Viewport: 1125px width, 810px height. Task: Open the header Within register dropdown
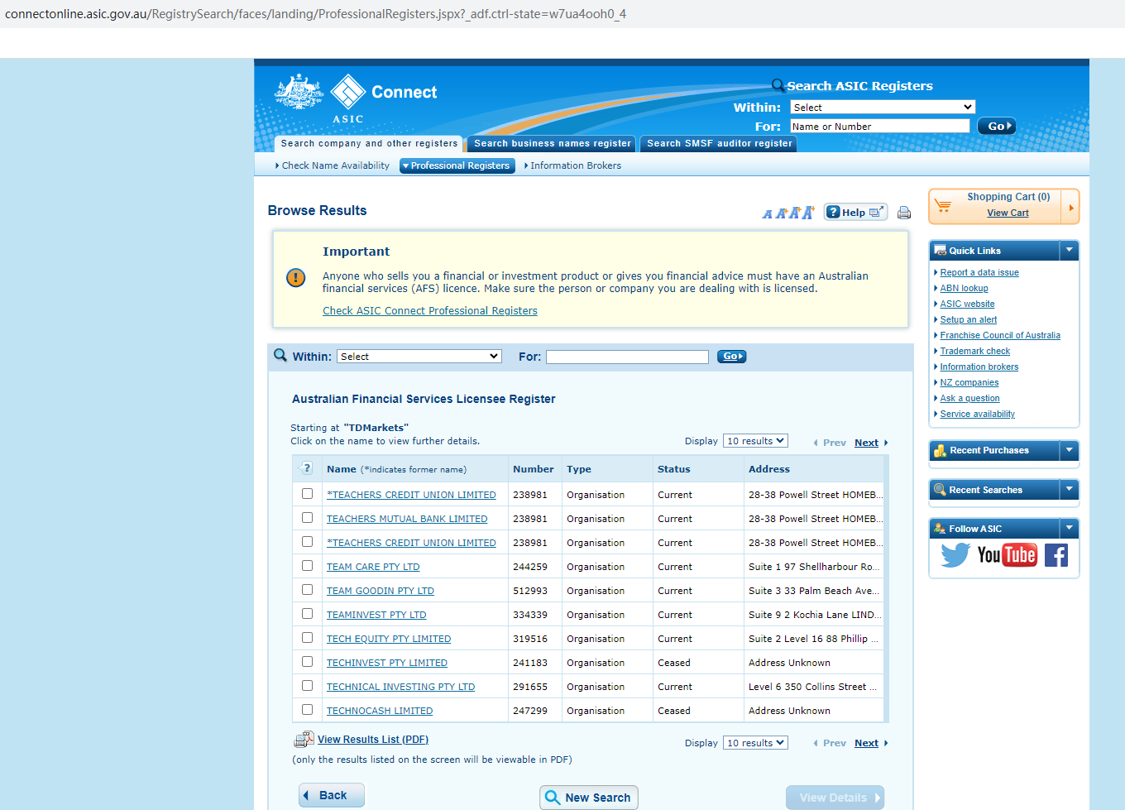[x=883, y=108]
